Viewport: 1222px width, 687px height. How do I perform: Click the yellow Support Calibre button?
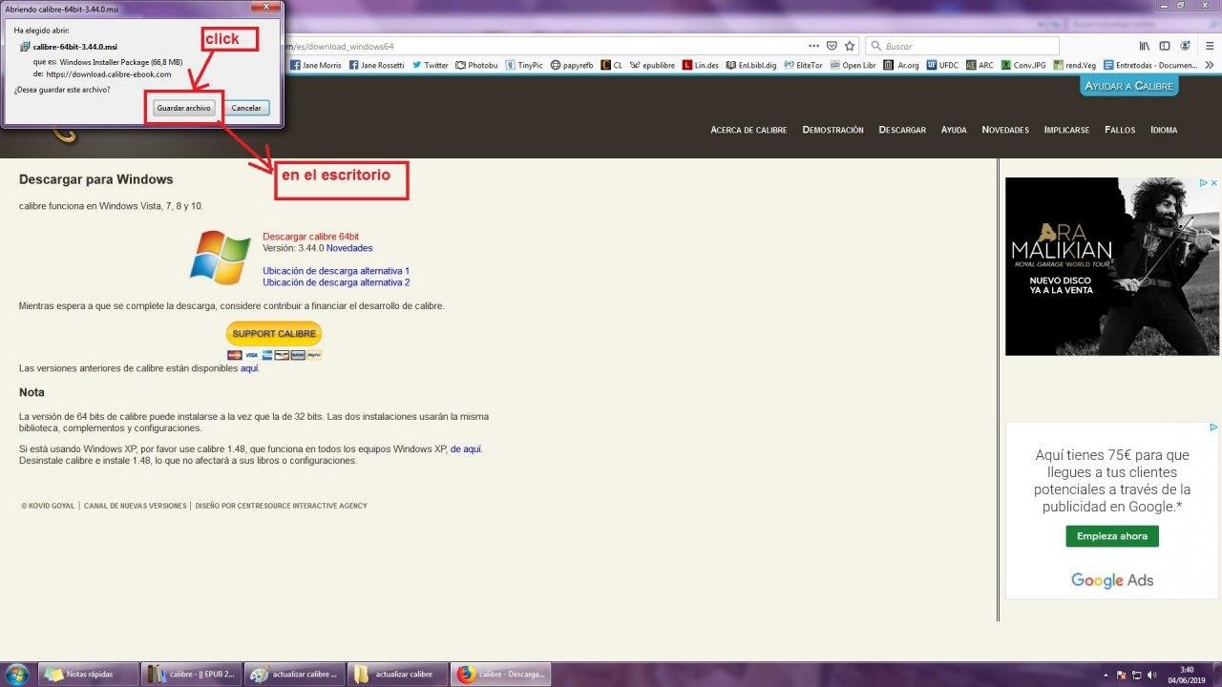point(274,334)
